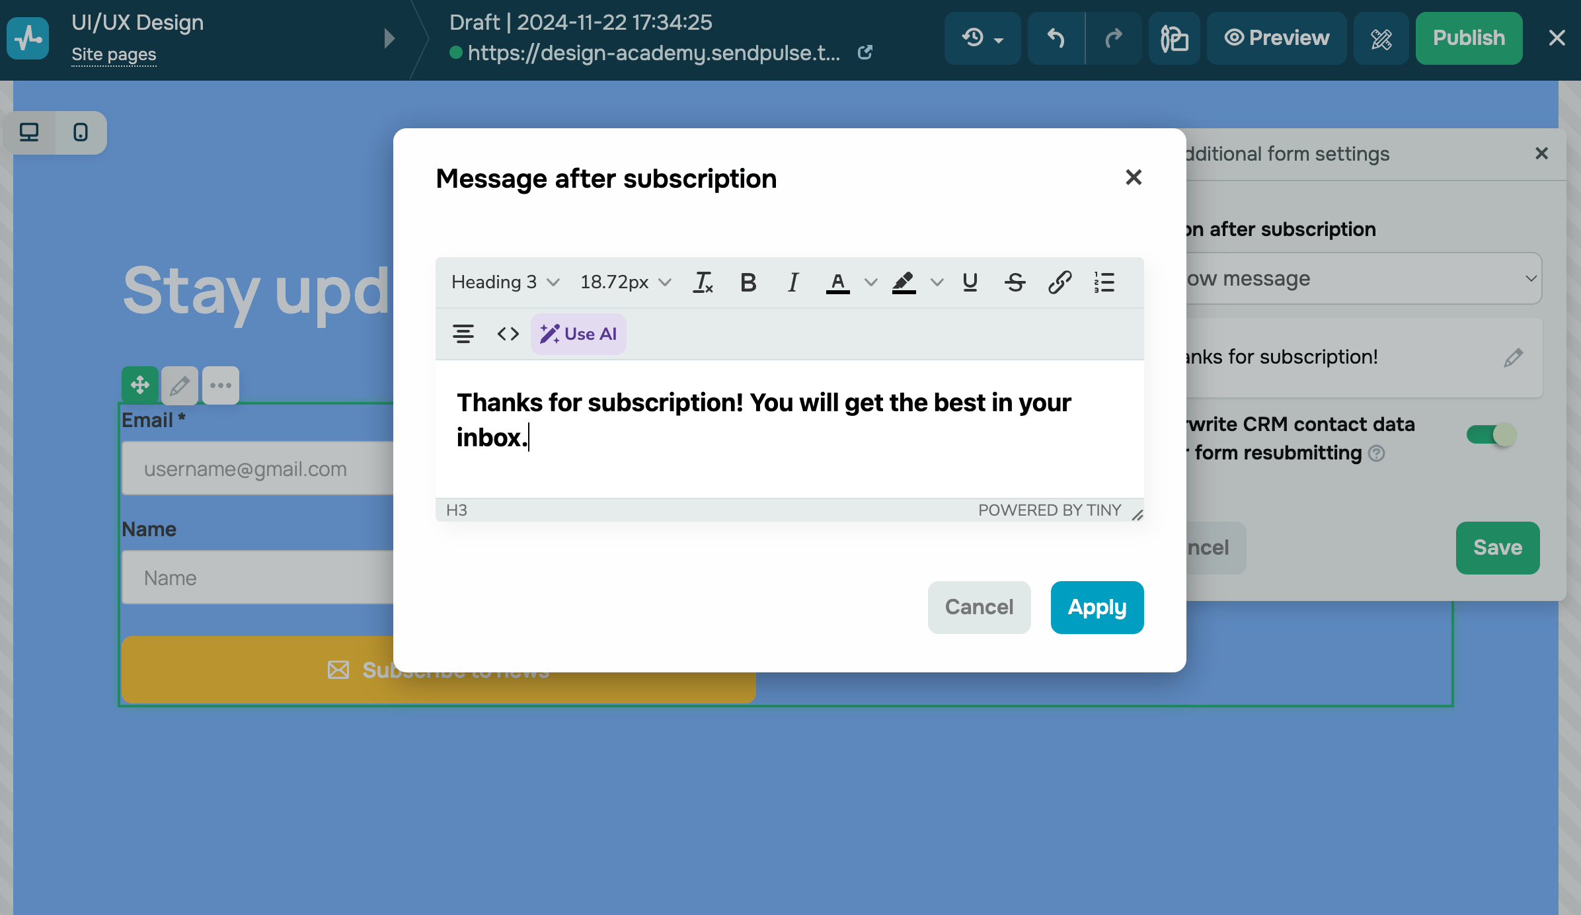1581x915 pixels.
Task: Click the highlight color swatch button
Action: coord(904,282)
